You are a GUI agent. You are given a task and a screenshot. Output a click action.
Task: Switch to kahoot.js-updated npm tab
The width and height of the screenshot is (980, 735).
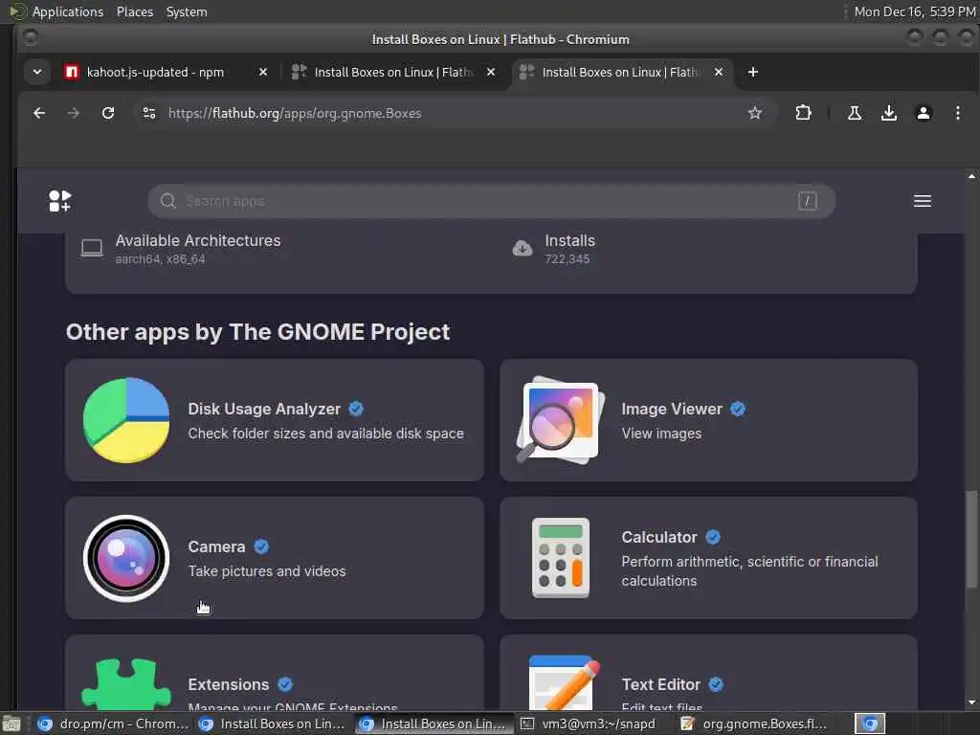point(155,72)
